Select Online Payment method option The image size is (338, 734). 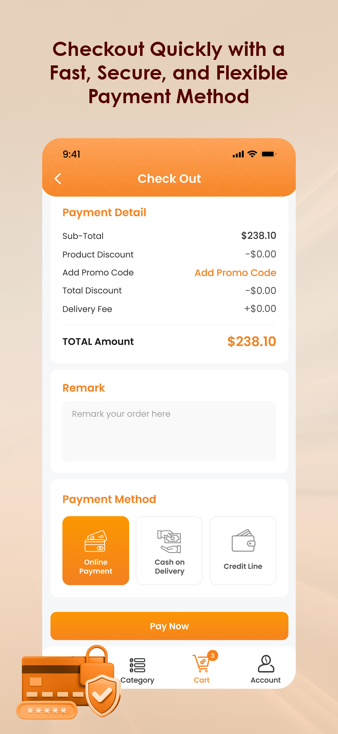click(96, 550)
